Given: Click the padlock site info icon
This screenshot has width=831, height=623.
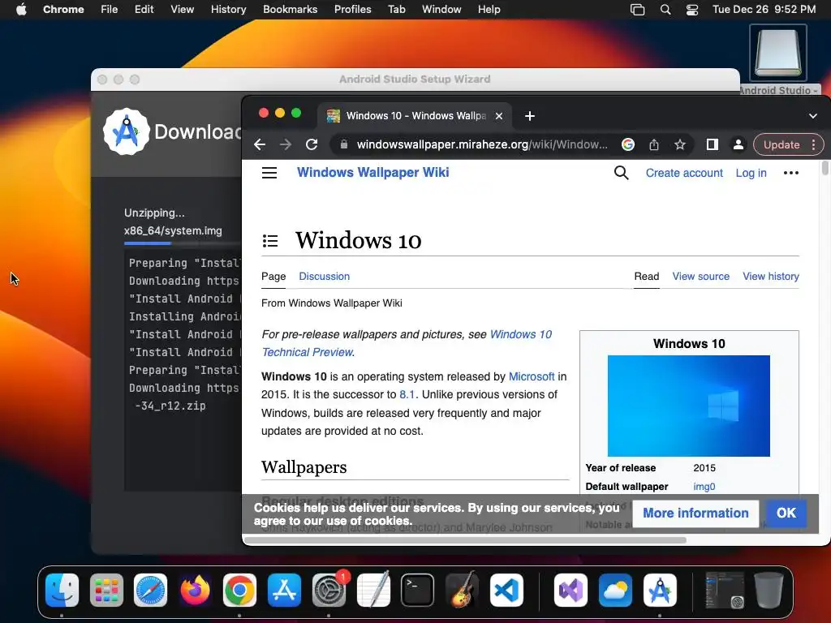Looking at the screenshot, I should 344,144.
